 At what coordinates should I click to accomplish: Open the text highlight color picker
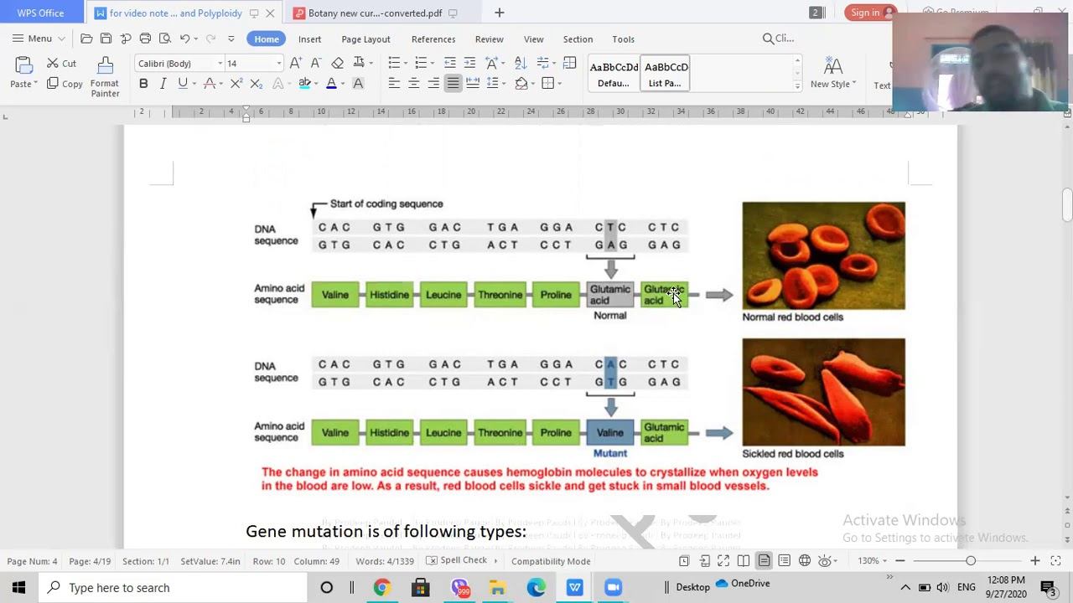[x=305, y=83]
